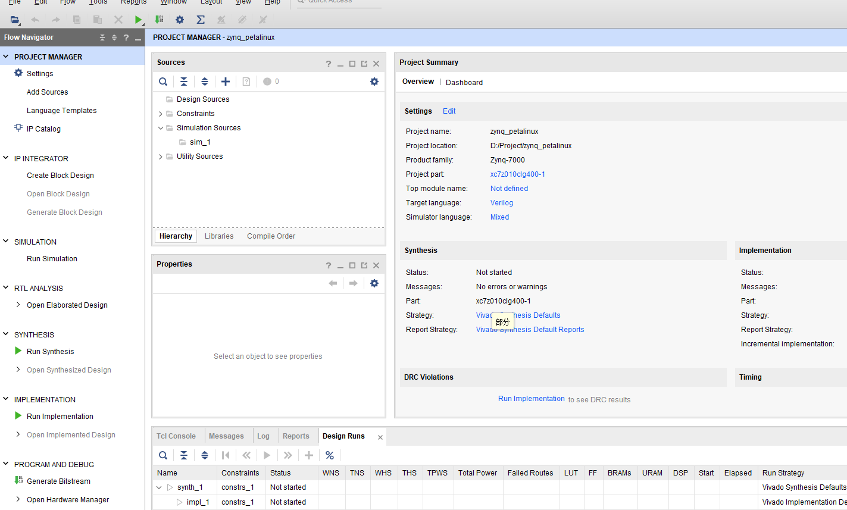Close the Design Runs tab

pos(380,437)
